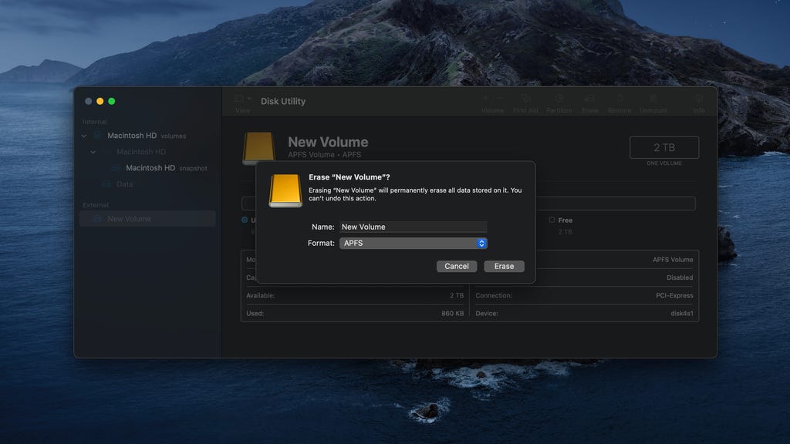Click the large New Volume drive icon
This screenshot has height=444, width=790.
tap(259, 148)
